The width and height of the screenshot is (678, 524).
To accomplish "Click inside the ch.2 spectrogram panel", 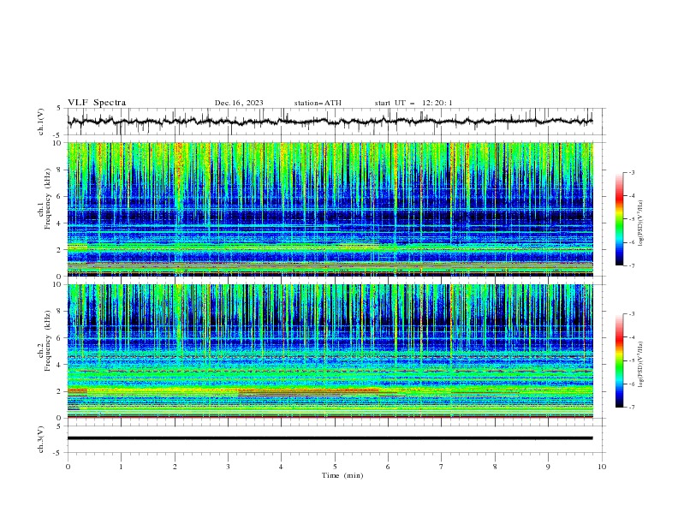I will 330,351.
